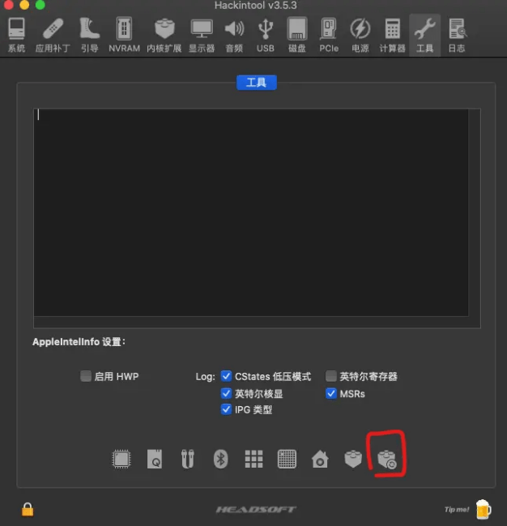Uncheck the MSRs logging checkbox
Viewport: 507px width, 526px height.
(331, 393)
